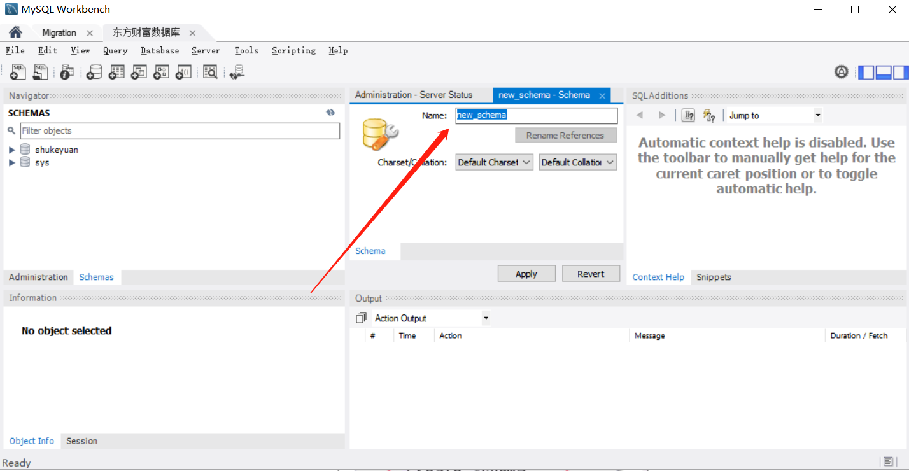Click the schema editor database wrench icon

(380, 134)
